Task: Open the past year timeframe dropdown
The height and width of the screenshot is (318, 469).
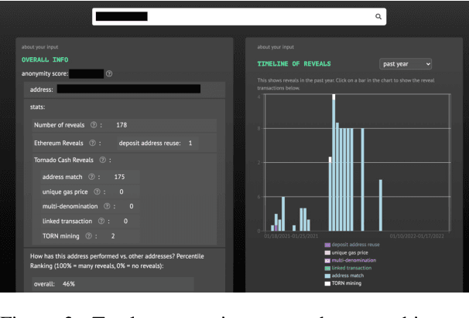Action: 406,63
